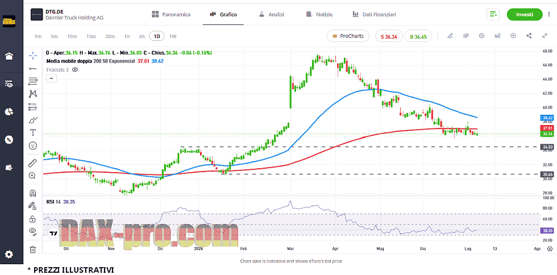Switch to the Dati Finanziari tab
Image resolution: width=557 pixels, height=275 pixels.
374,15
